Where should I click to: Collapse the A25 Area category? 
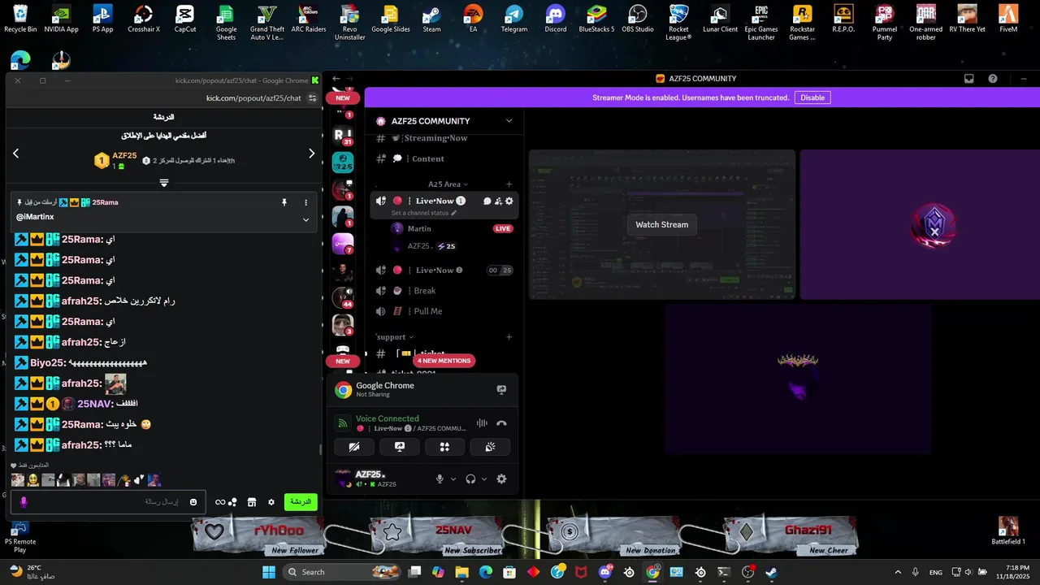448,184
